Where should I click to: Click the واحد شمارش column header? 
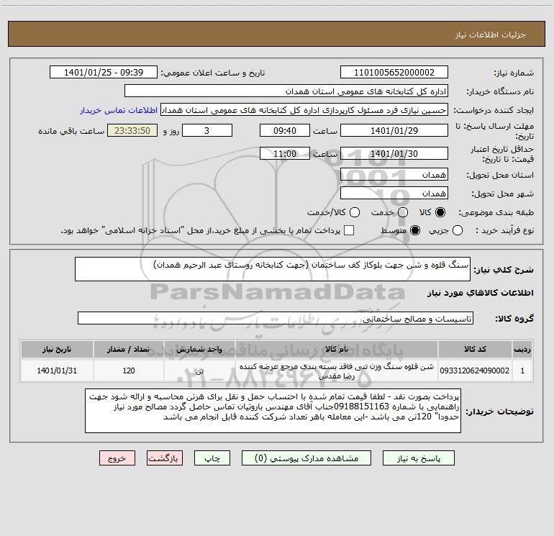199,349
